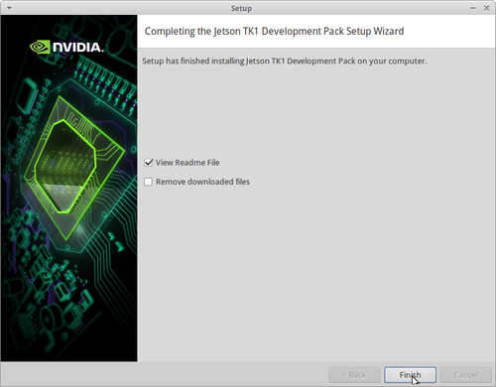Click the Completing the Jetson TK1 heading
Viewport: 496px width, 387px height.
[274, 31]
